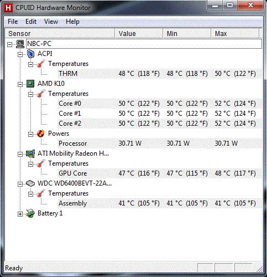Collapse the WDC WD6400BEVT drive node
The height and width of the screenshot is (277, 267).
[x=20, y=184]
